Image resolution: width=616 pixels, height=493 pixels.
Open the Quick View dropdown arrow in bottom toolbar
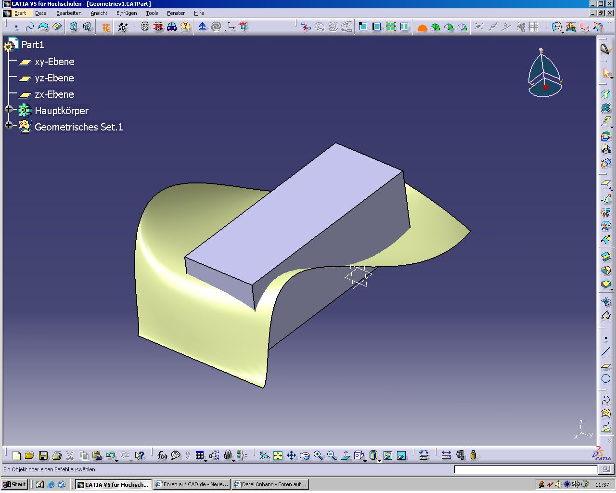coord(365,460)
